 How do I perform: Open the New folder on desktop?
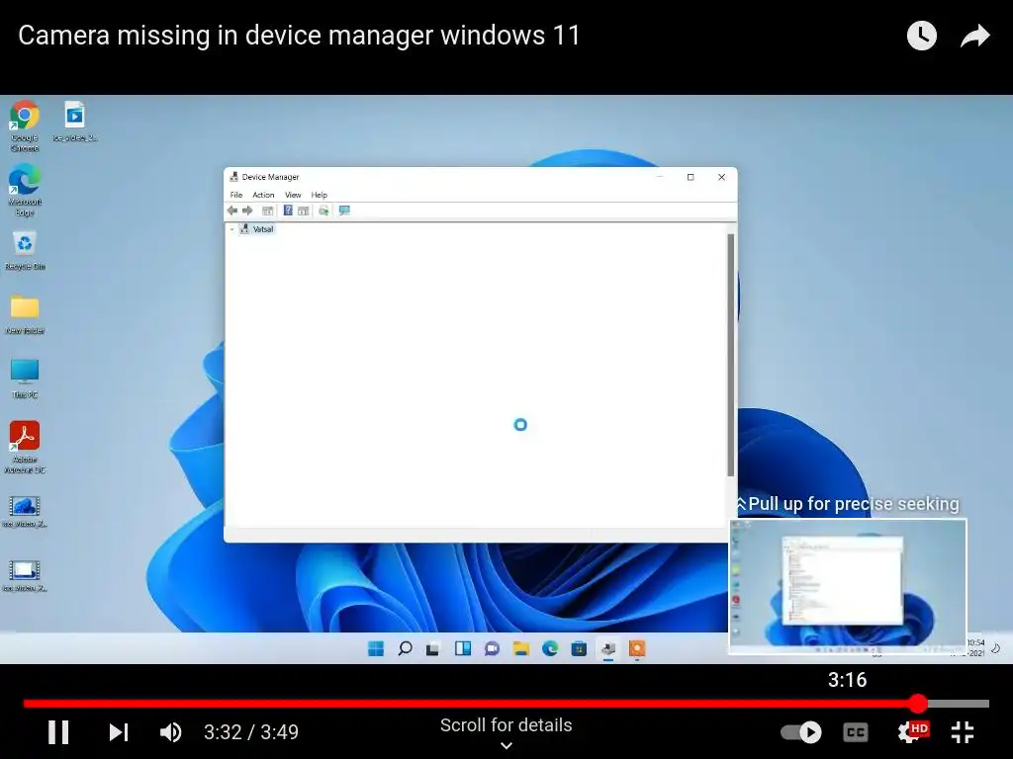point(25,315)
